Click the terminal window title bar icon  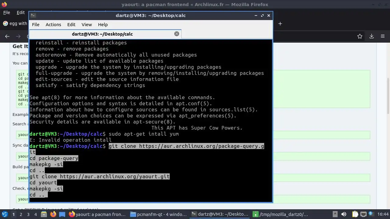[x=33, y=15]
